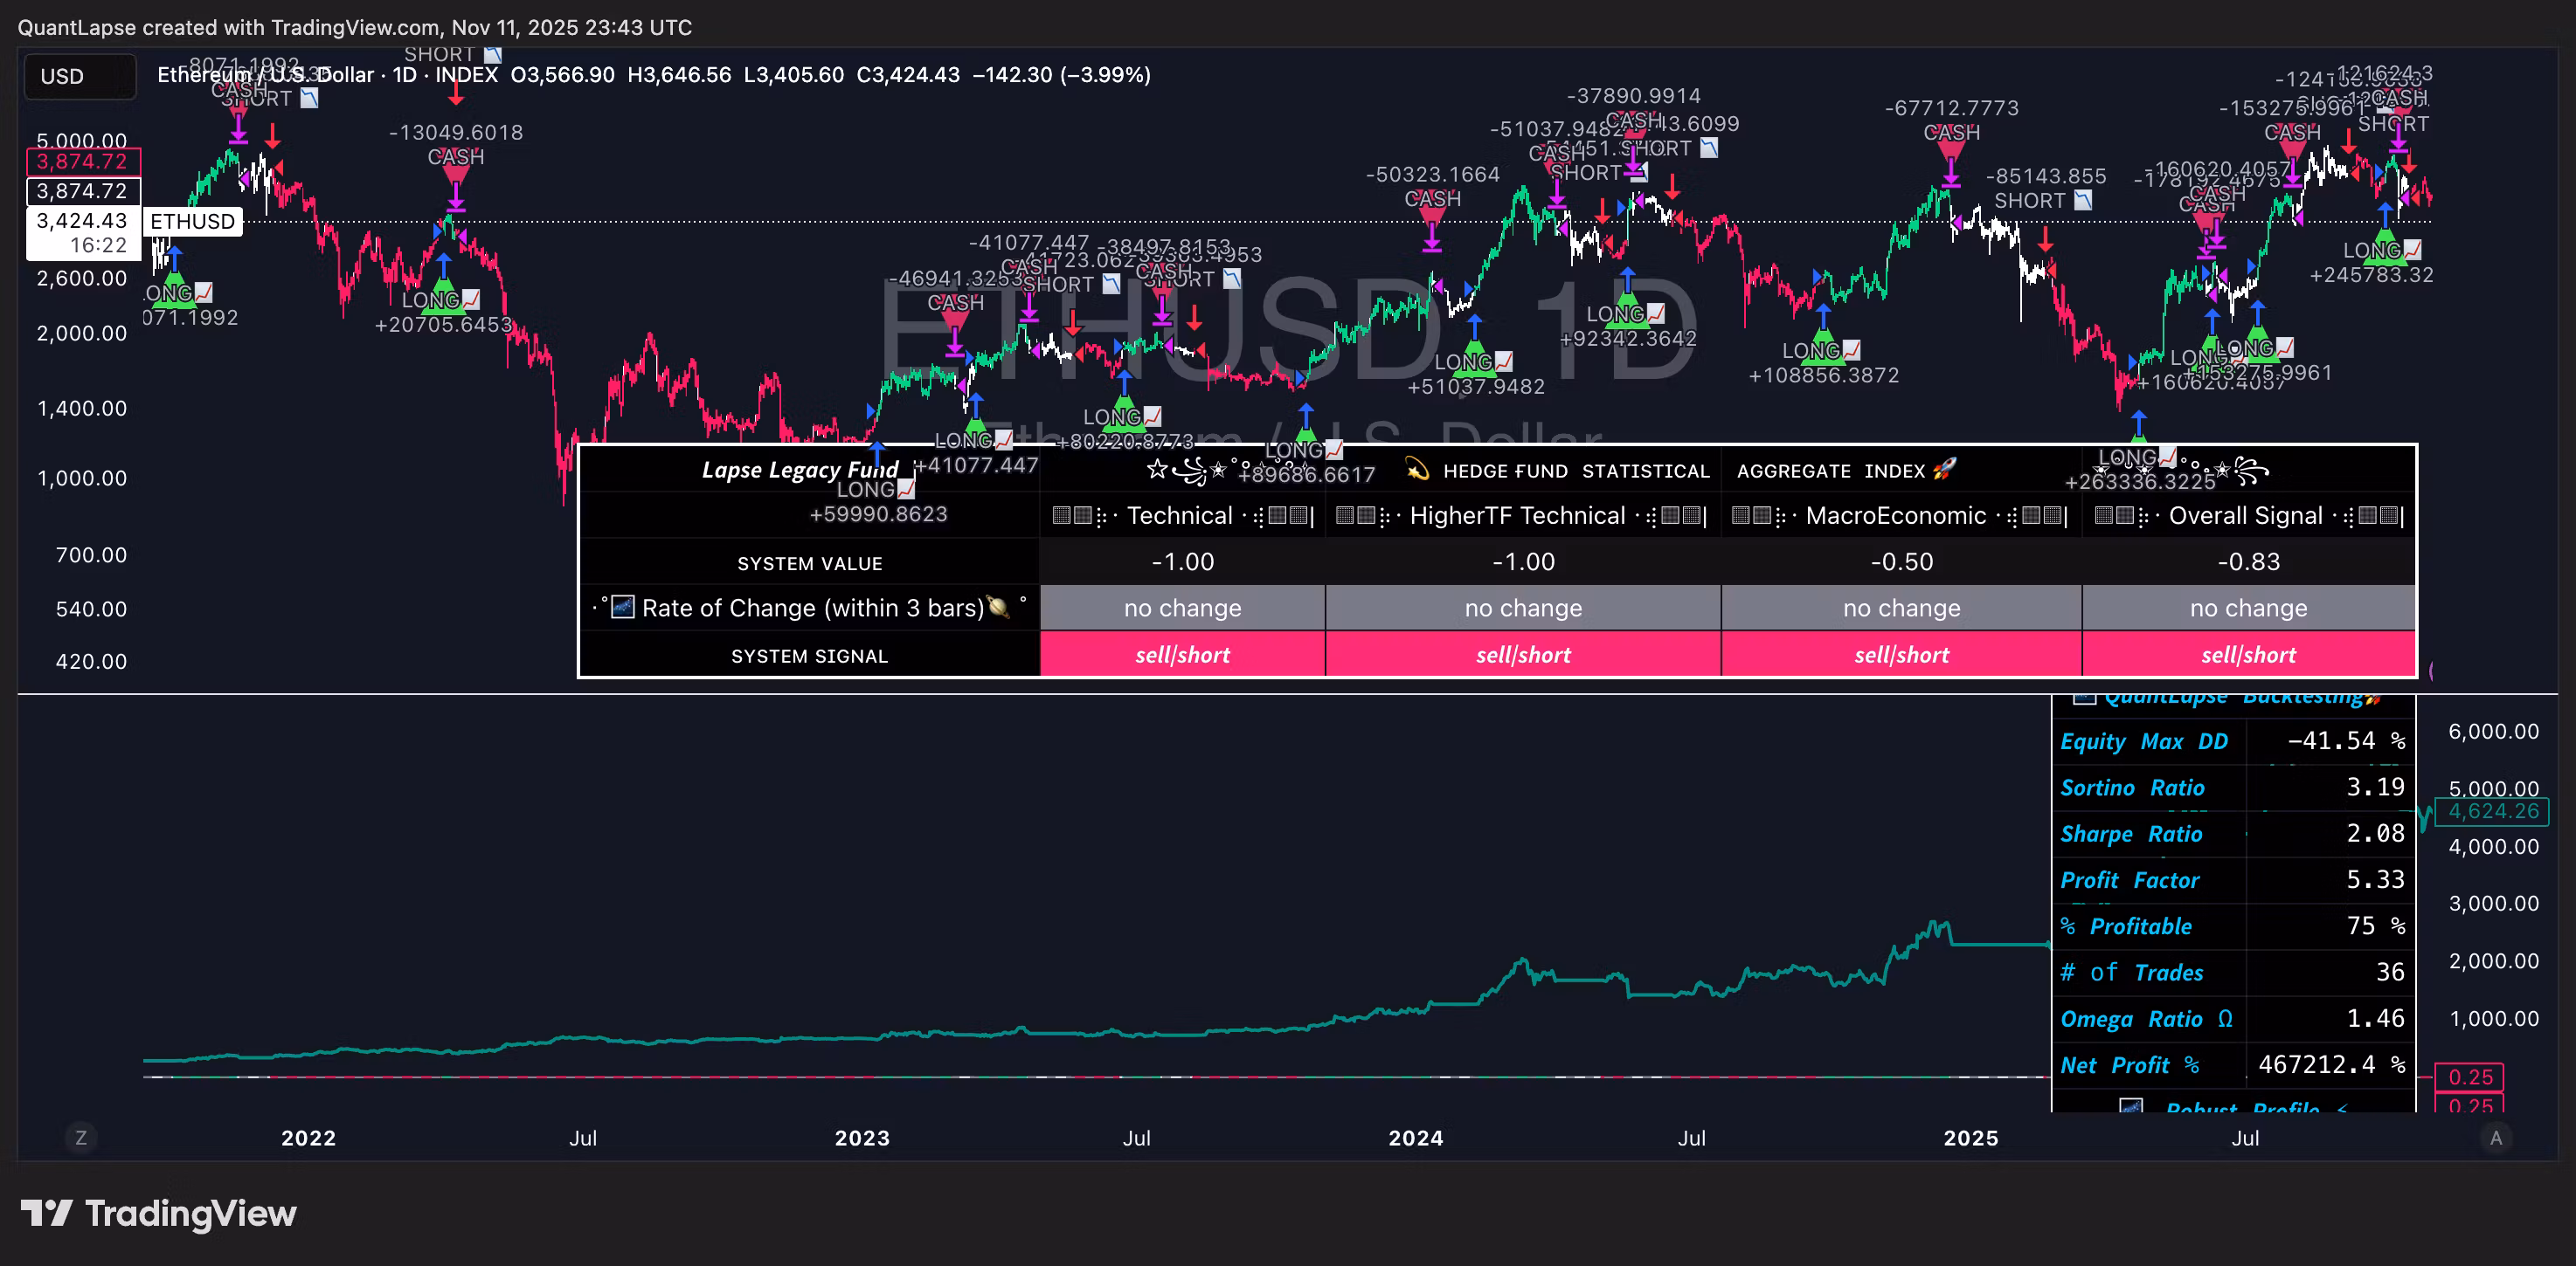Click the HigherTF Technical no change cell
The height and width of the screenshot is (1266, 2576).
tap(1522, 609)
